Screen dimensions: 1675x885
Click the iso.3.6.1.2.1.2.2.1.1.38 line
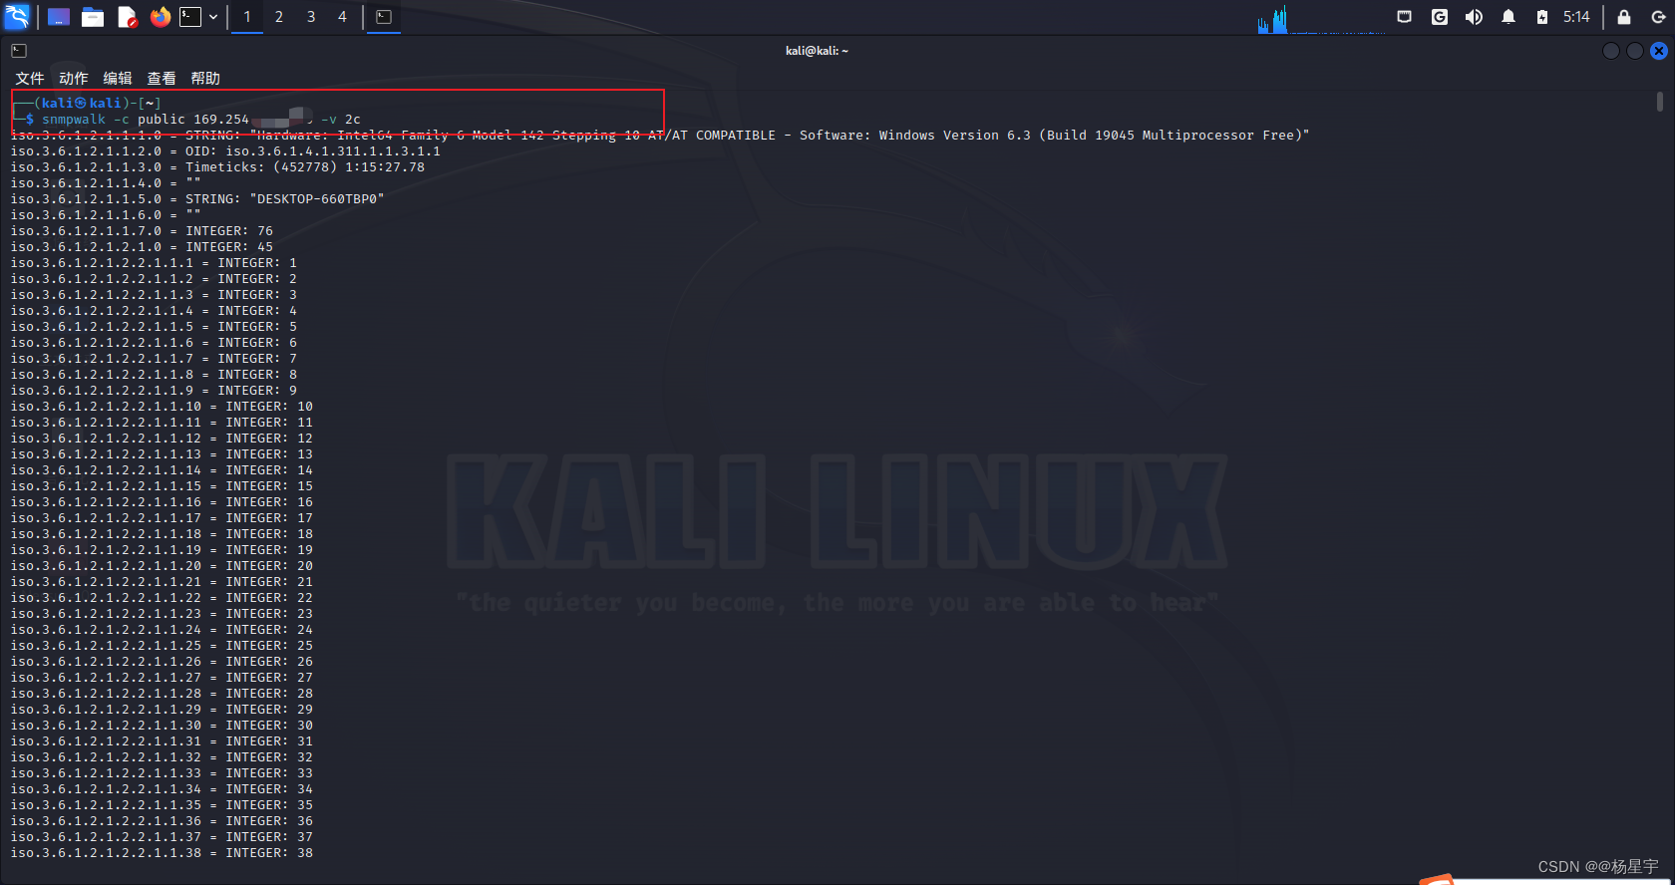162,853
